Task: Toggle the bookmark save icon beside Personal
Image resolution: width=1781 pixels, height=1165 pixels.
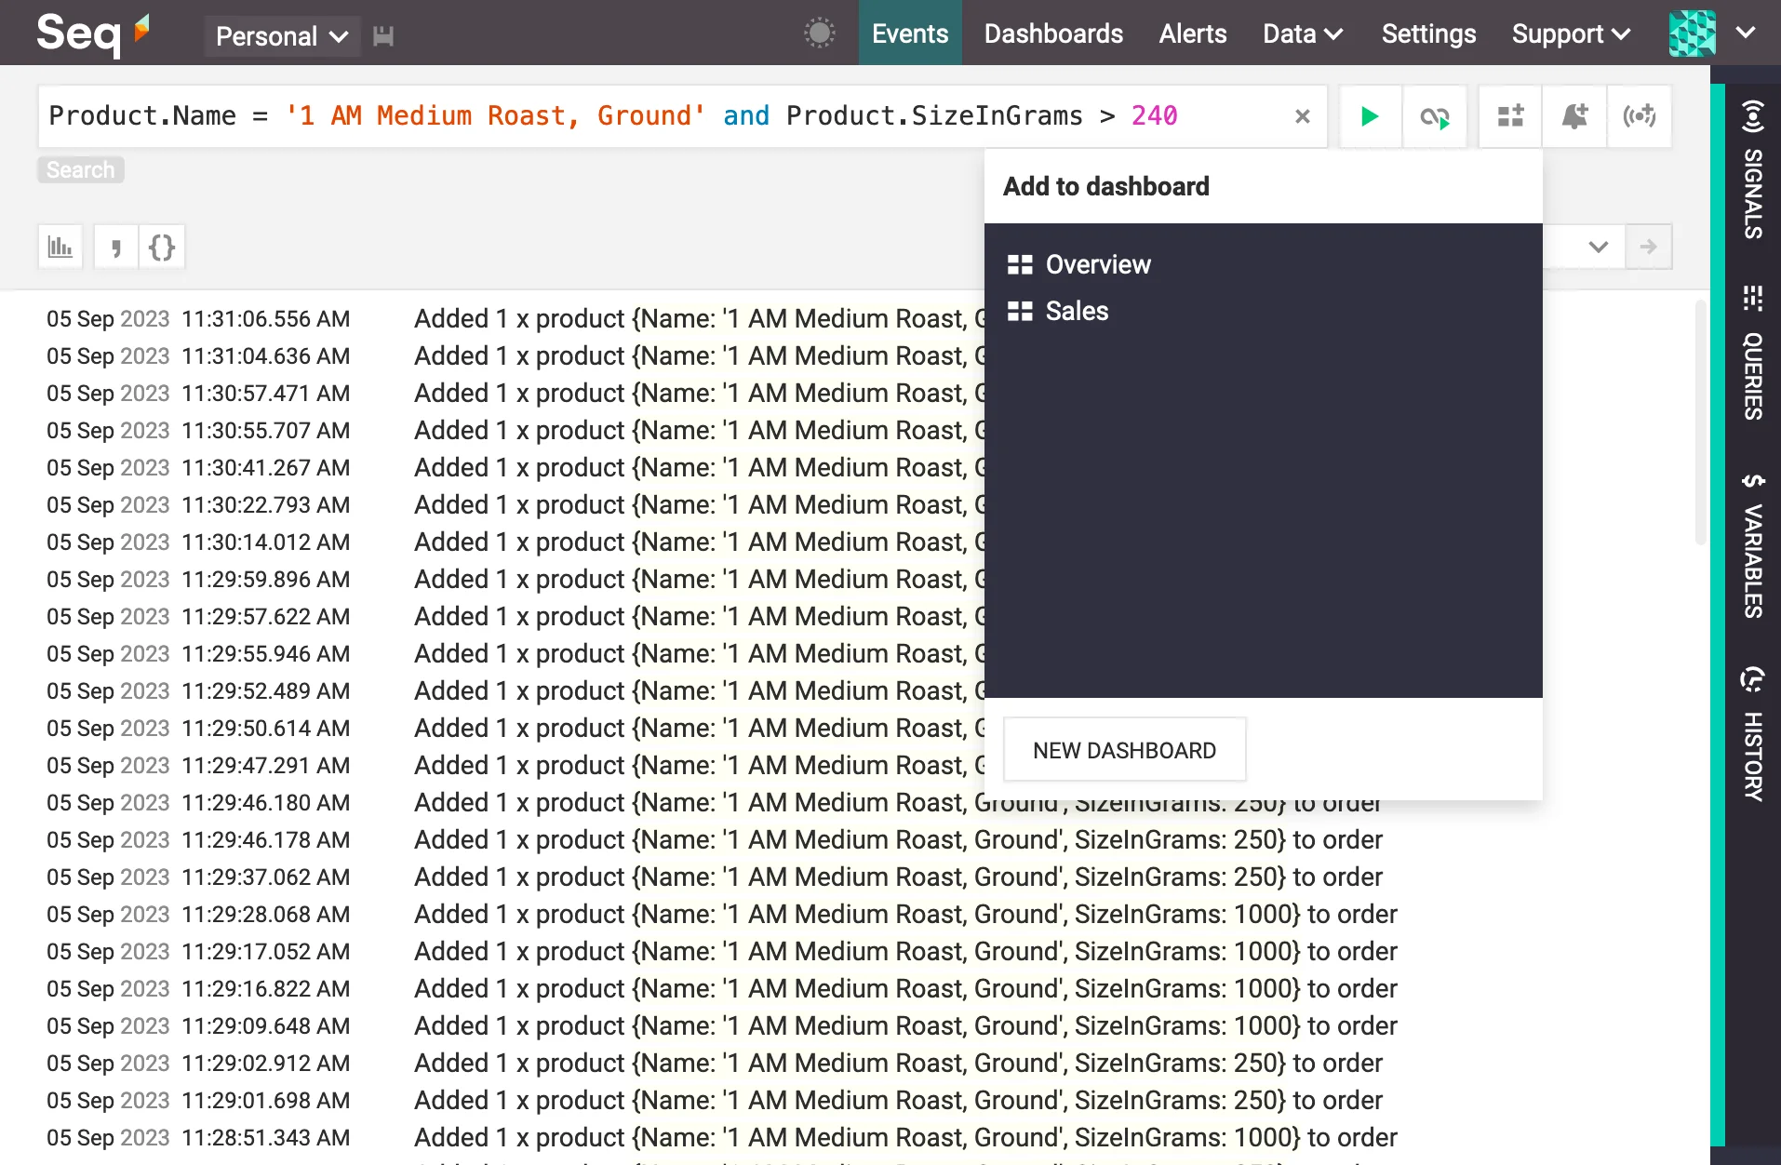Action: (x=382, y=36)
